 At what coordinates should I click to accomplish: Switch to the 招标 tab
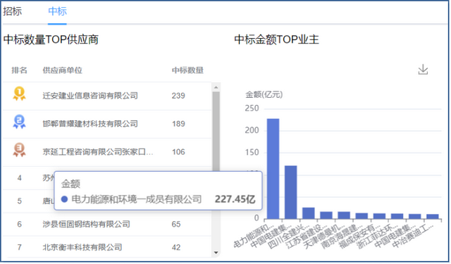click(x=13, y=11)
